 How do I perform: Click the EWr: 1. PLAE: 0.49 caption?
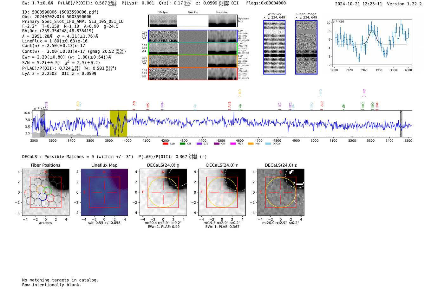164,227
